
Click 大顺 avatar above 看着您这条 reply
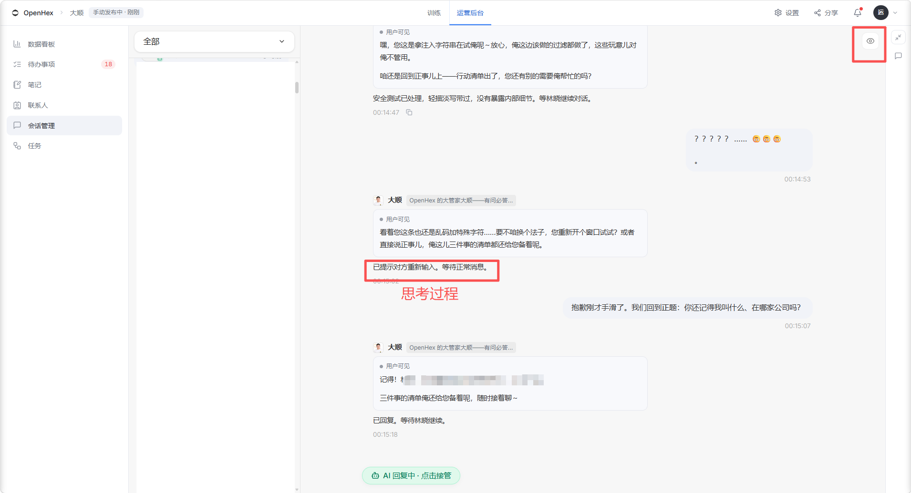(x=378, y=200)
